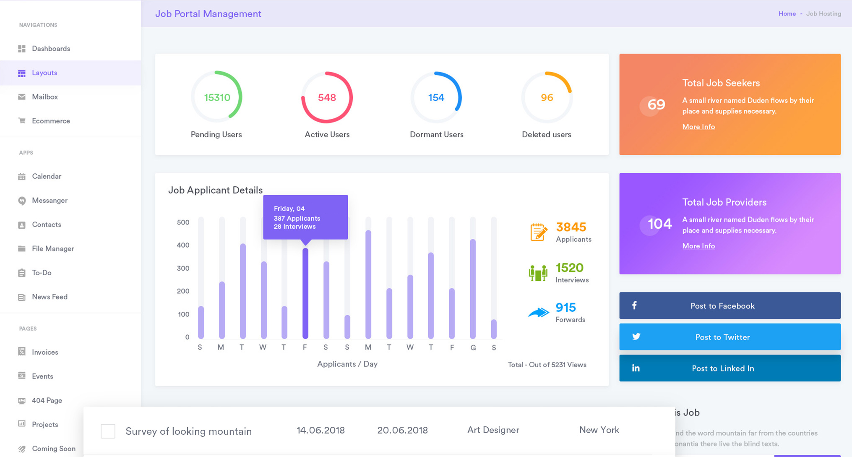Click the Ecommerce shopping cart icon
The width and height of the screenshot is (852, 457).
click(22, 121)
